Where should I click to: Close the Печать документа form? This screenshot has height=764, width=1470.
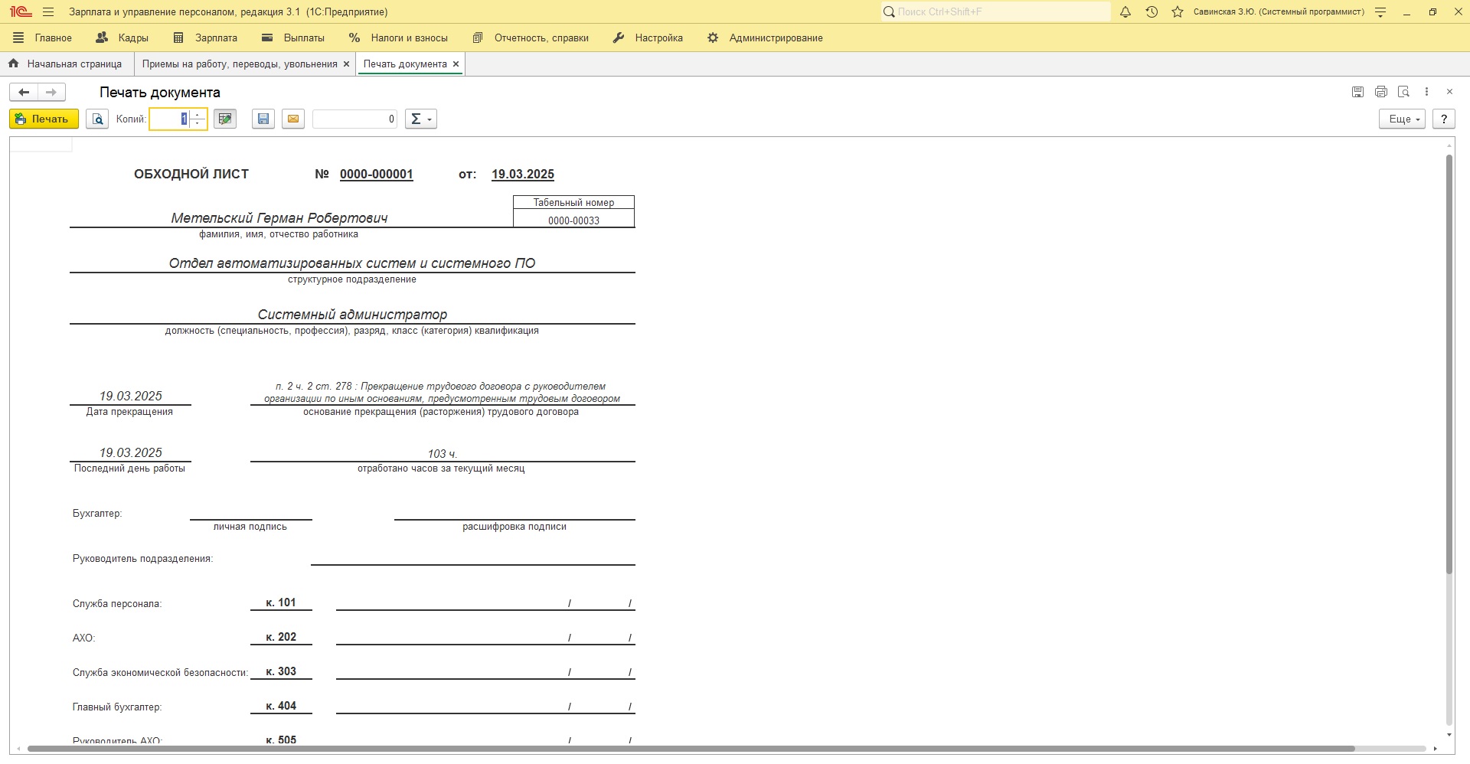click(1449, 92)
